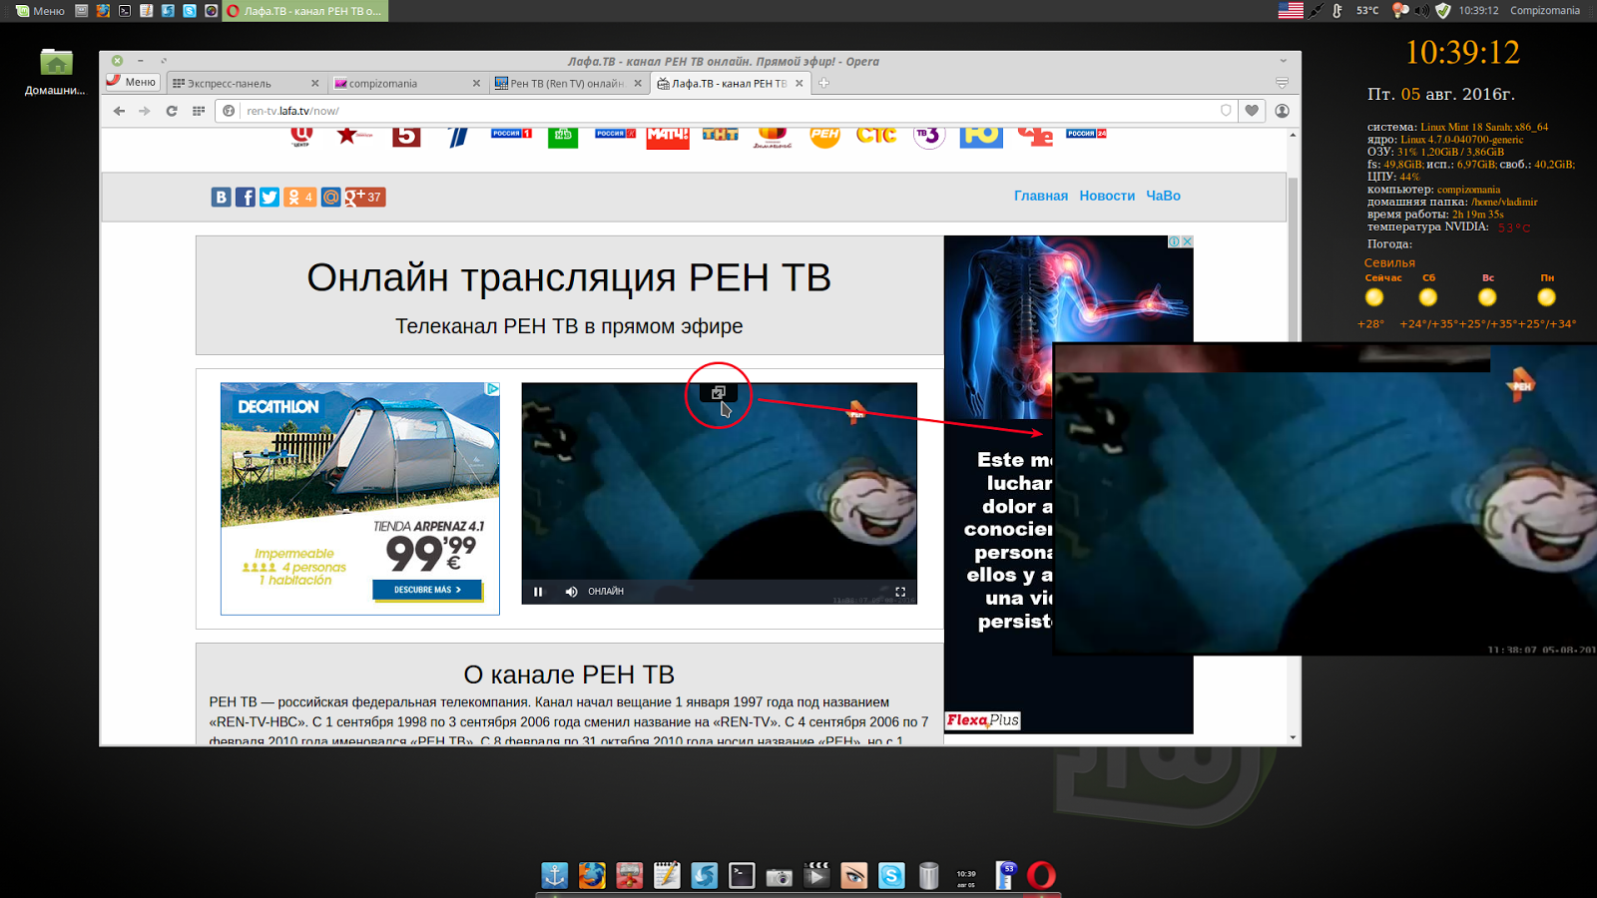
Task: Detach video with pop-out button
Action: click(718, 393)
